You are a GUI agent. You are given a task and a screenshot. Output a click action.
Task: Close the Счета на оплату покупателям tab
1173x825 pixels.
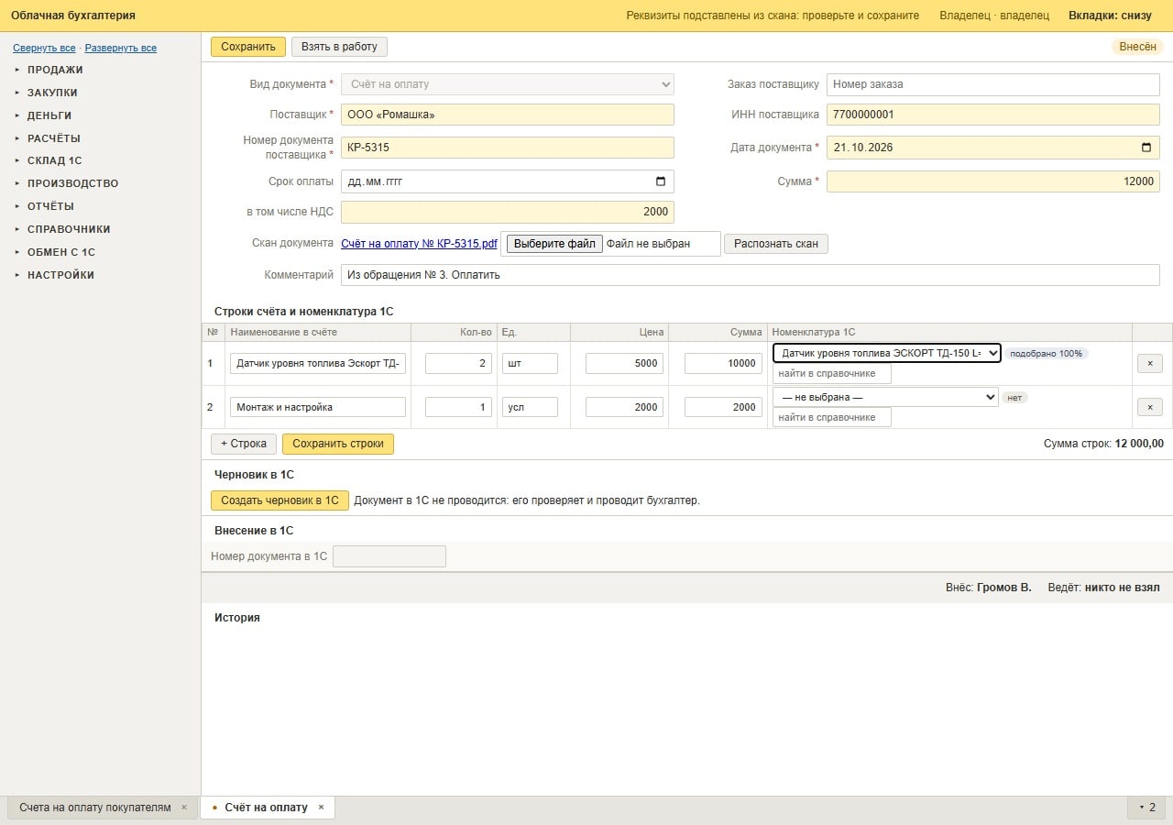coord(183,808)
